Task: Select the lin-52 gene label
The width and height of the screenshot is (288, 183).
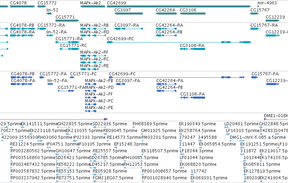Action: tap(52, 10)
